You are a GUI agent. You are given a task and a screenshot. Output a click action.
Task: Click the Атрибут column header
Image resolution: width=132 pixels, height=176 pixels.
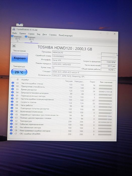pyautogui.click(x=25, y=80)
